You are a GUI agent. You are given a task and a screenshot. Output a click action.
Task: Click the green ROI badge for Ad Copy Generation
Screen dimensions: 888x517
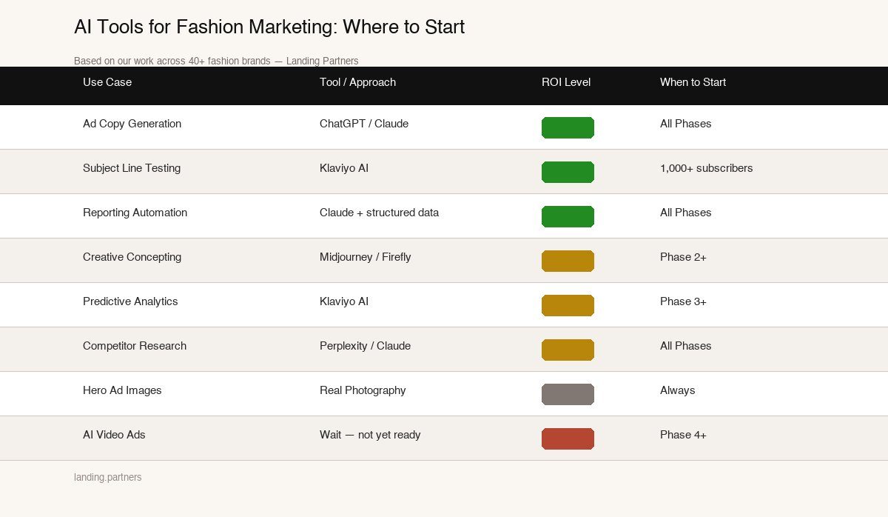568,127
